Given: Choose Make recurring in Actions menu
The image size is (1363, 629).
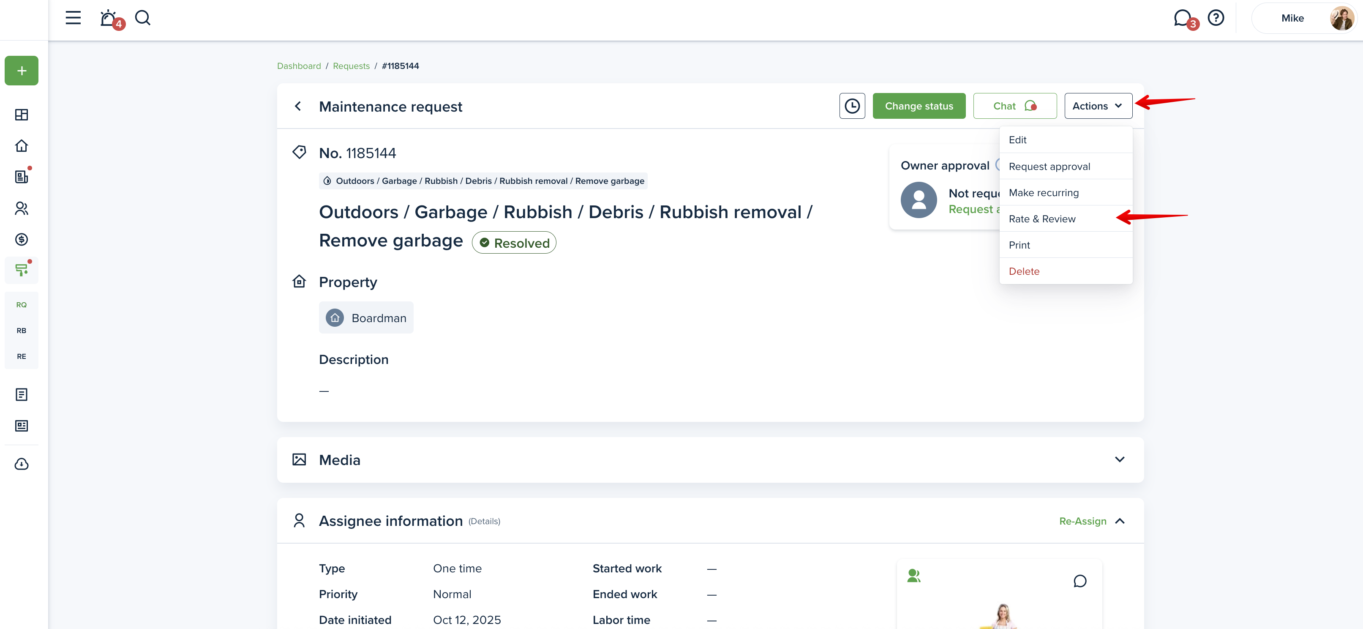Looking at the screenshot, I should coord(1044,193).
